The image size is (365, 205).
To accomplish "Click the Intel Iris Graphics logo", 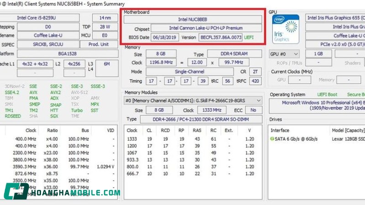I will coord(286,29).
